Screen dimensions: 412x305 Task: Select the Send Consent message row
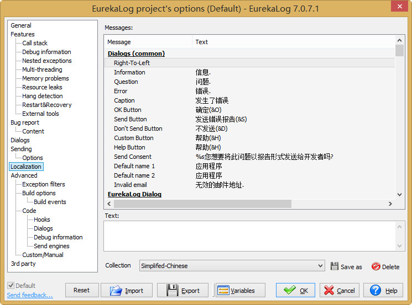(249, 157)
